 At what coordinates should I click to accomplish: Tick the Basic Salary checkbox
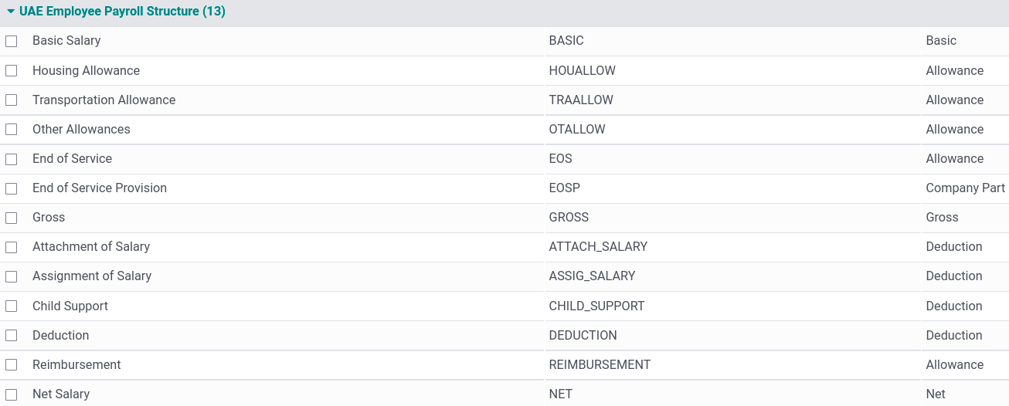click(x=11, y=41)
